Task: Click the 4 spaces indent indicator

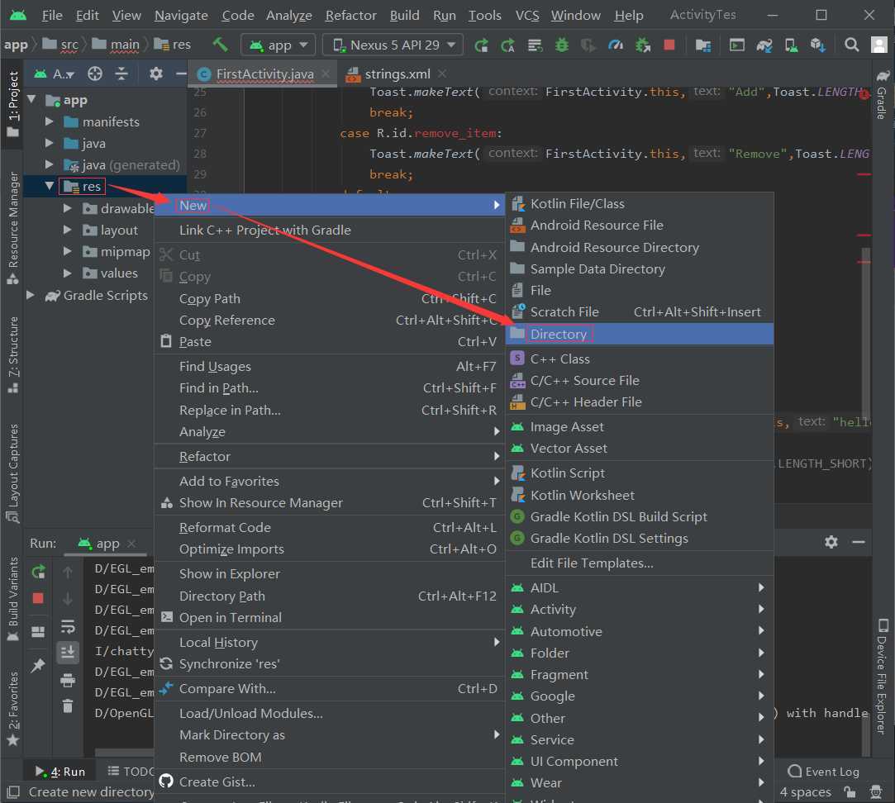Action: [x=806, y=792]
